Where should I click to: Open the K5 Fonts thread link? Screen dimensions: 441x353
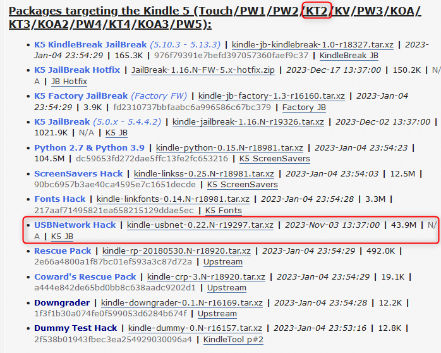(x=224, y=210)
